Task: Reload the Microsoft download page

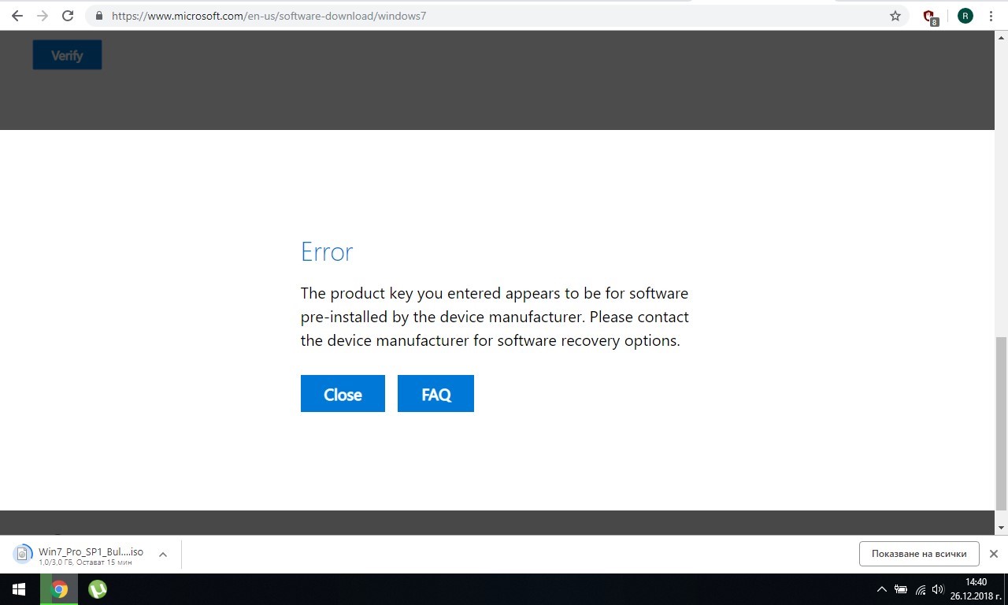Action: coord(68,16)
